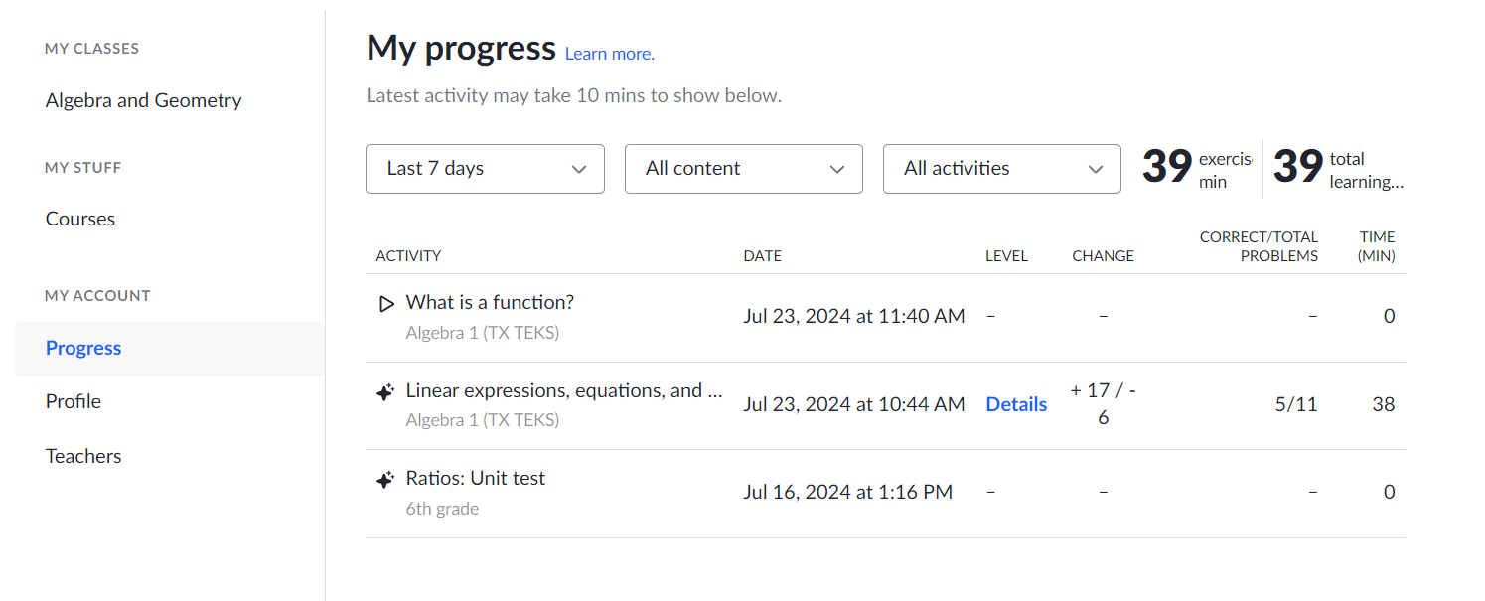Open the "Learn more" link
This screenshot has width=1485, height=601.
point(609,53)
